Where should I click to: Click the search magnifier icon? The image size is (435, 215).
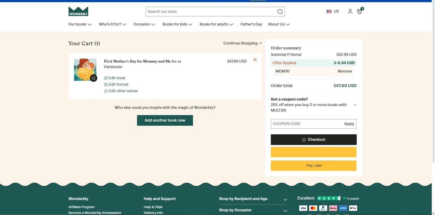coord(280,12)
